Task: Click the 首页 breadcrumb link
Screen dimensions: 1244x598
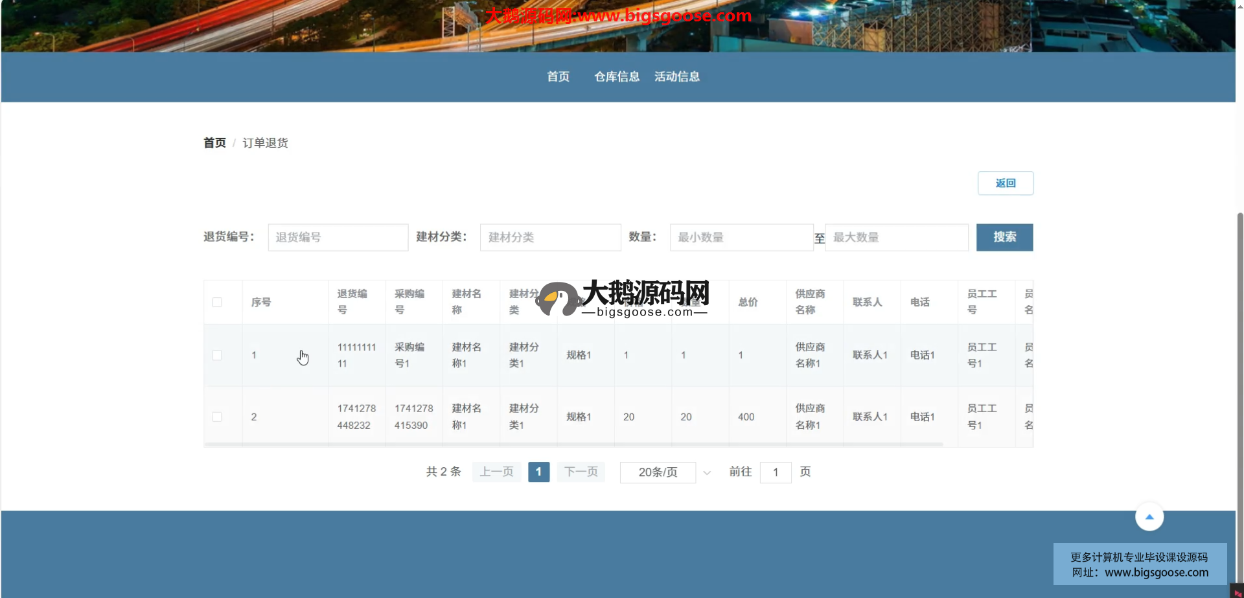Action: (x=214, y=143)
